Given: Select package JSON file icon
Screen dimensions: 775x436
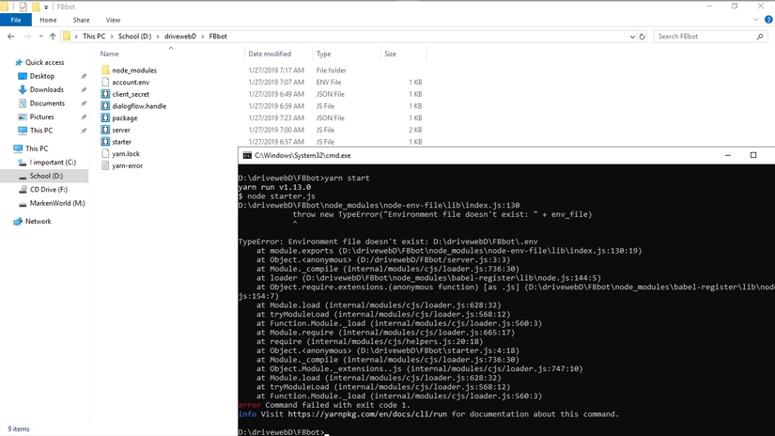Looking at the screenshot, I should 105,117.
